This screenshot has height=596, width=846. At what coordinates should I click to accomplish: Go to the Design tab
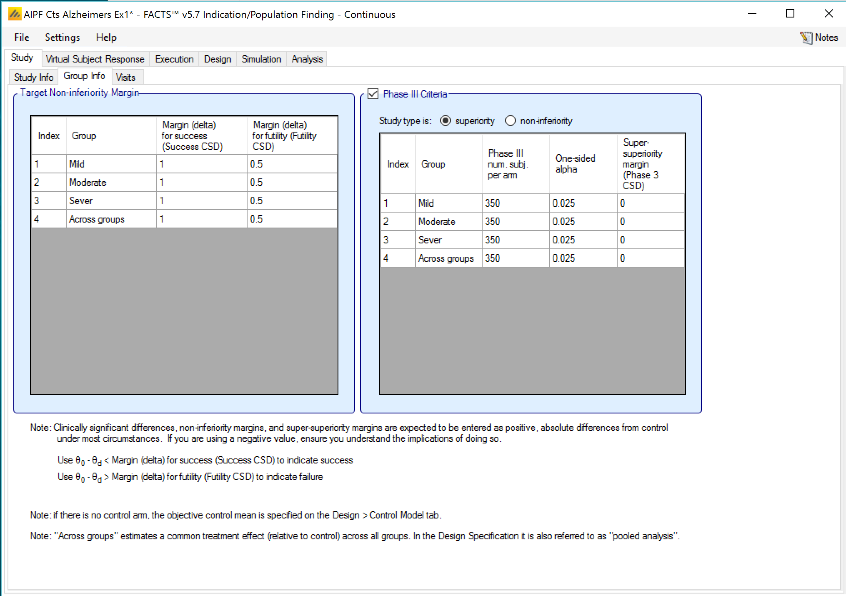point(217,59)
